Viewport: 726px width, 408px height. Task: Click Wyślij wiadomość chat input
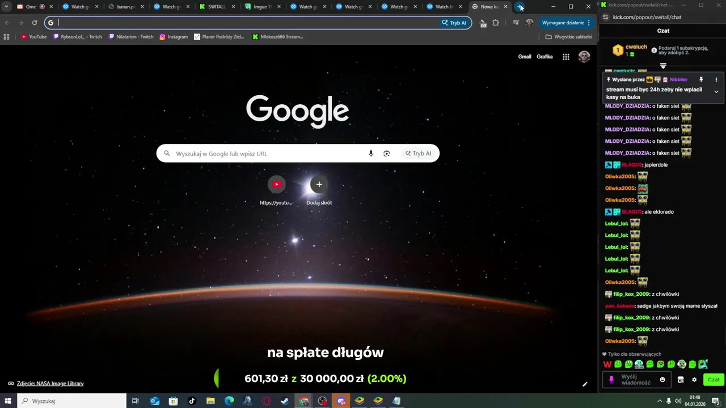638,380
